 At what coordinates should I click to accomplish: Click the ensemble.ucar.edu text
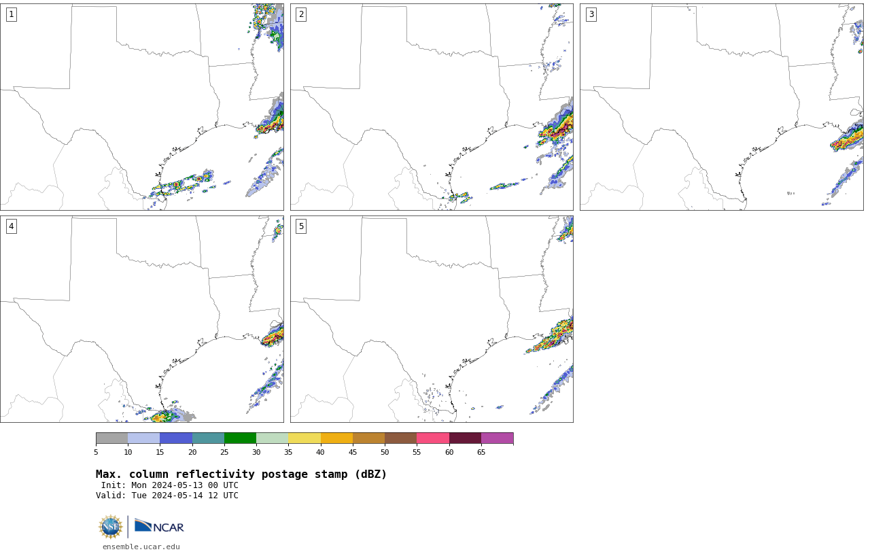pos(141,547)
